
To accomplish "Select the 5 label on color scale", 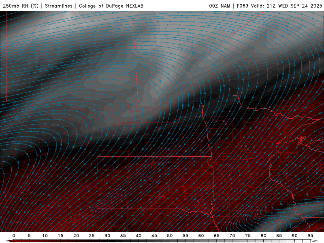I will click(29, 236).
